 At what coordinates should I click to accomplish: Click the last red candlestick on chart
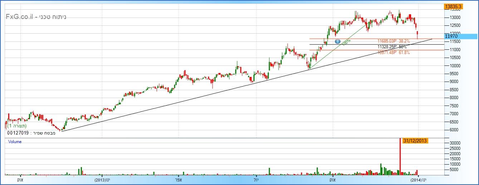(417, 35)
